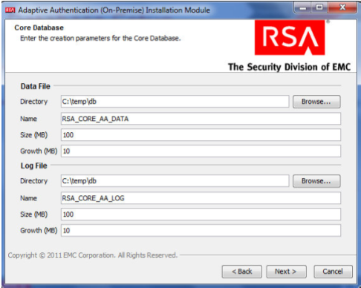
Task: Browse for the Data File directory
Action: coord(316,102)
